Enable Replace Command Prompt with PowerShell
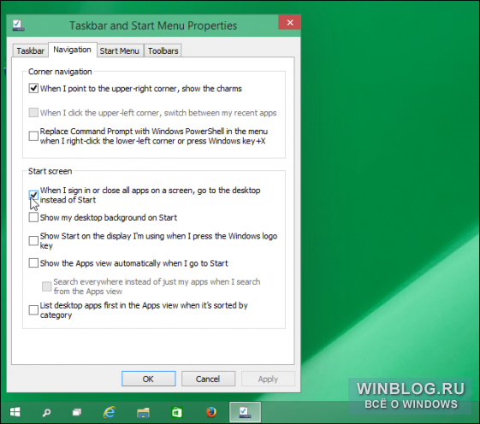The image size is (480, 424). tap(33, 136)
